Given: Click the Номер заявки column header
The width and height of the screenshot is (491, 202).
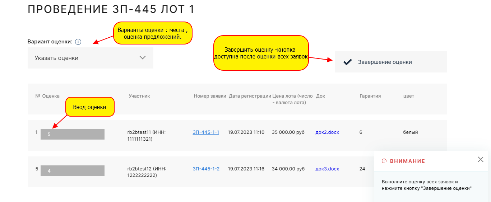Looking at the screenshot, I should coord(210,96).
